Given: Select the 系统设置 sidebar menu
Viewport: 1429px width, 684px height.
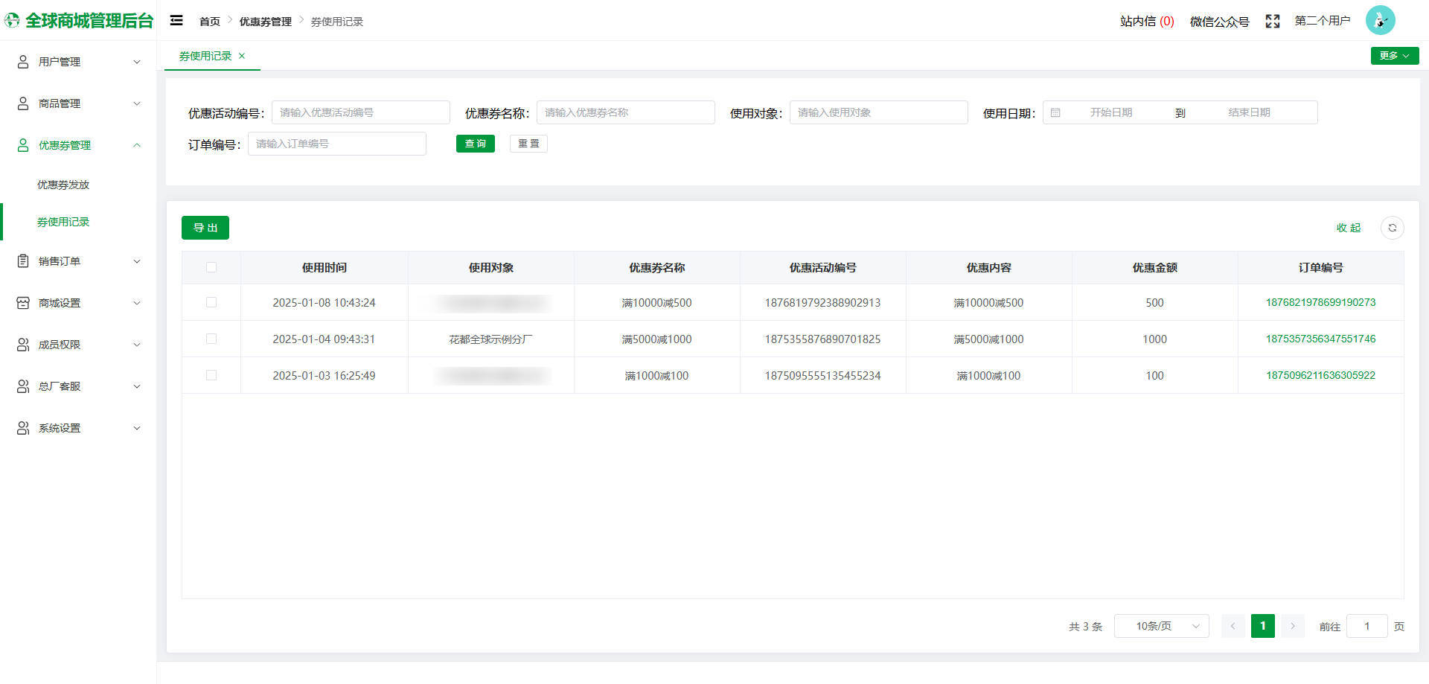Looking at the screenshot, I should (78, 428).
